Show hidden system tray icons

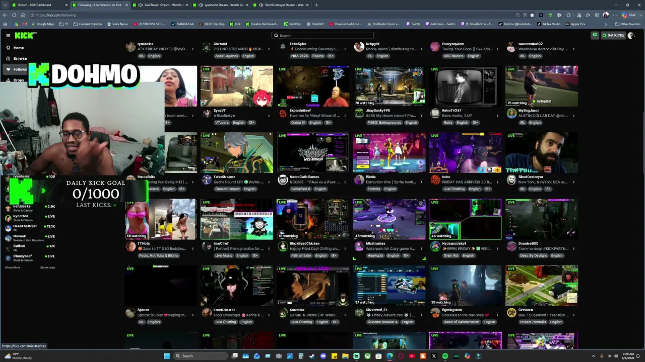593,356
